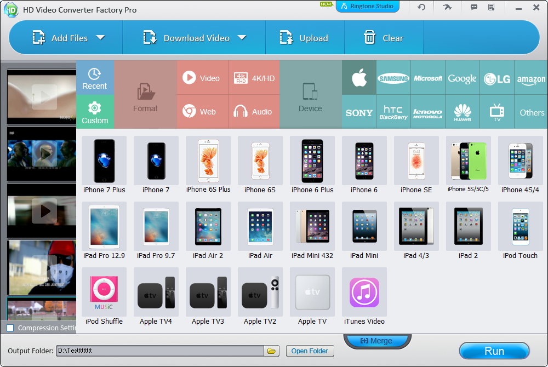Click the Output Folder path field
548x367 pixels.
coord(160,351)
